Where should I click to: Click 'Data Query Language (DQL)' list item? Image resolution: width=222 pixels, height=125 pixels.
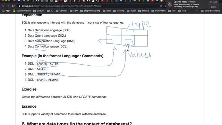[47, 35]
